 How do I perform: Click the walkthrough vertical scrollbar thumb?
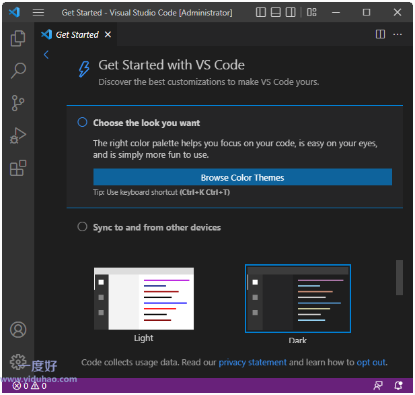tap(399, 278)
